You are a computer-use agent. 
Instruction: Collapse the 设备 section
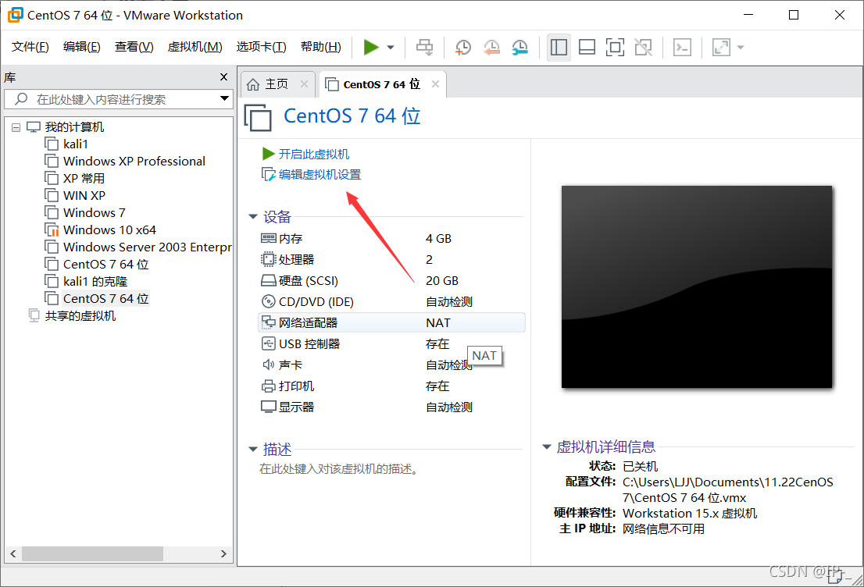tap(253, 216)
